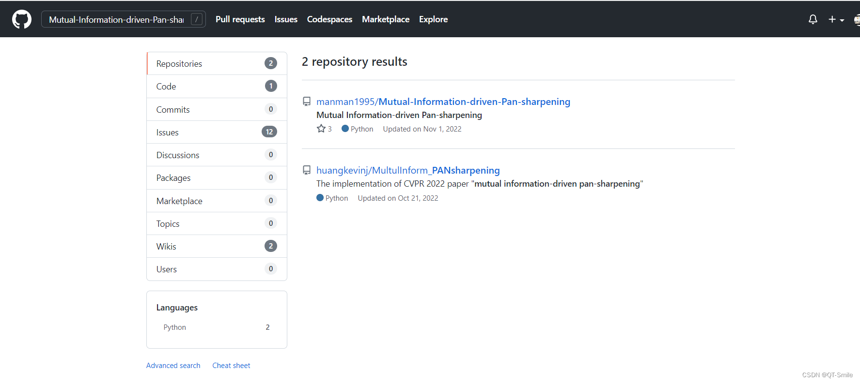Select the Repositories filter in sidebar
This screenshot has width=860, height=383.
pyautogui.click(x=217, y=63)
